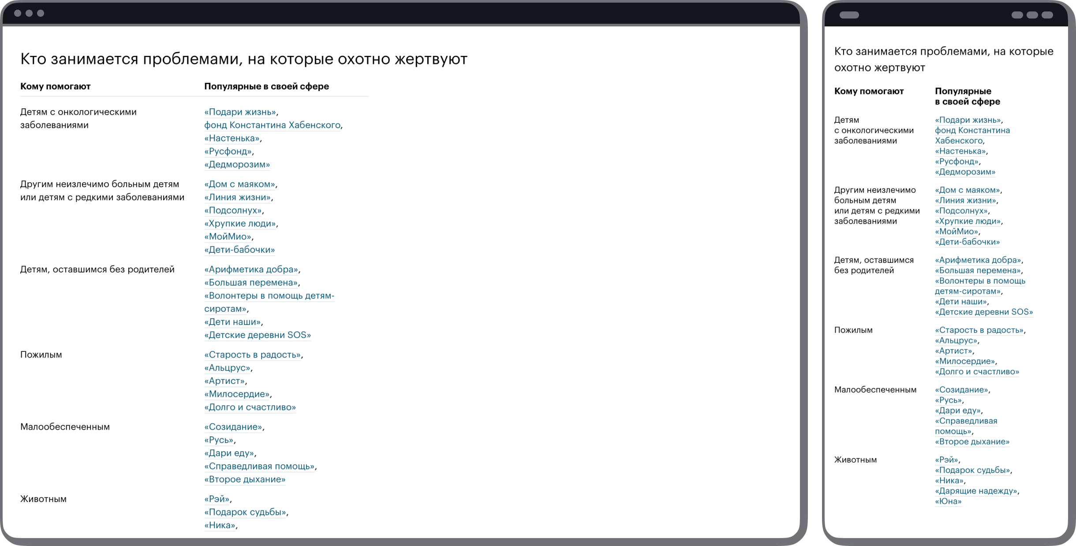
Task: Open «МойМио» link in mobile window
Action: point(956,232)
